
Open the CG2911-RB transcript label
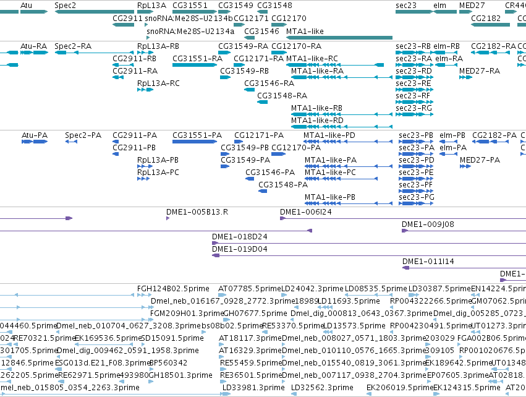[x=135, y=58]
